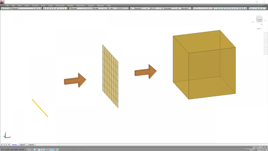Select the Wedge solid tool
268x151 pixels.
[199, 8]
